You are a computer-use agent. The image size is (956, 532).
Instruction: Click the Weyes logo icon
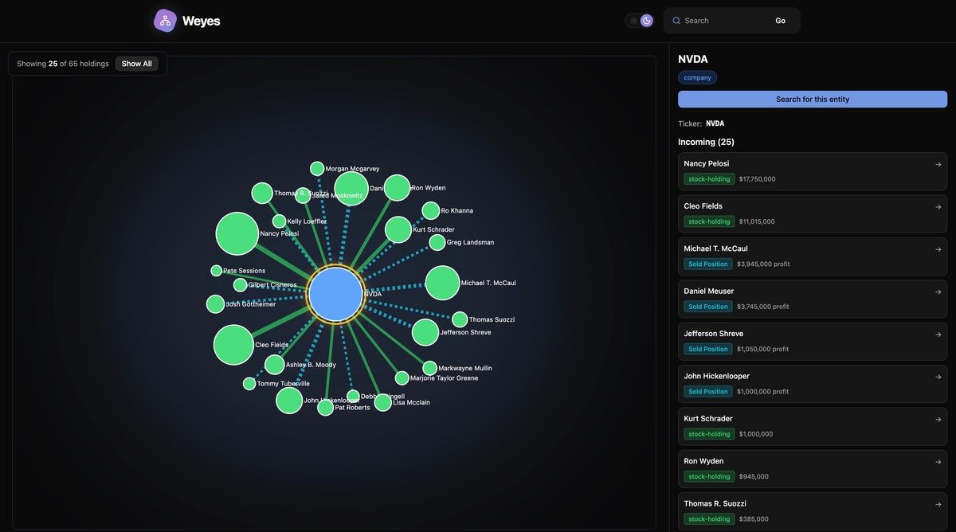164,19
